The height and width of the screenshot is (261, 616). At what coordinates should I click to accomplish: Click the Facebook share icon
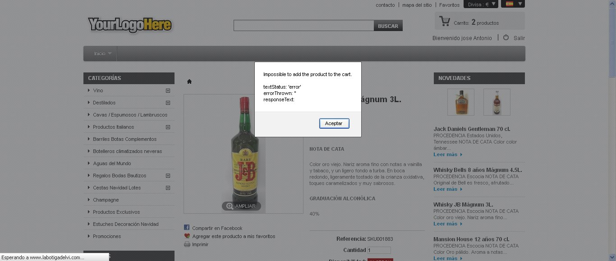pos(187,228)
